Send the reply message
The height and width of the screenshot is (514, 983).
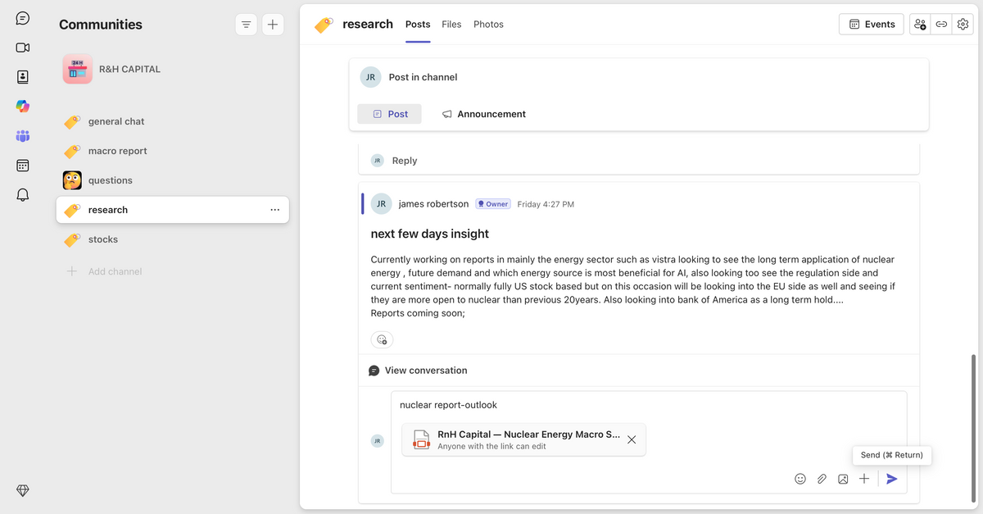coord(892,479)
